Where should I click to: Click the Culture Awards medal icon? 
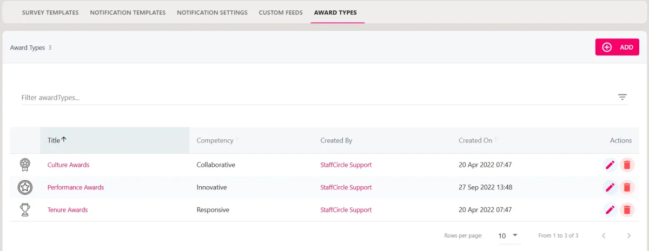coord(25,165)
